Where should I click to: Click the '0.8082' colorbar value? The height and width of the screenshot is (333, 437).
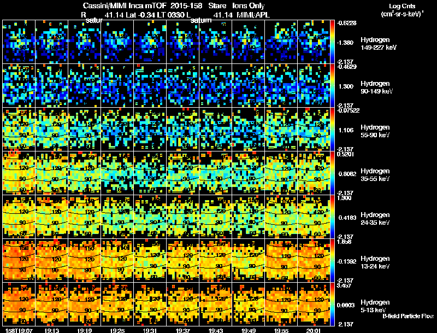click(x=347, y=174)
